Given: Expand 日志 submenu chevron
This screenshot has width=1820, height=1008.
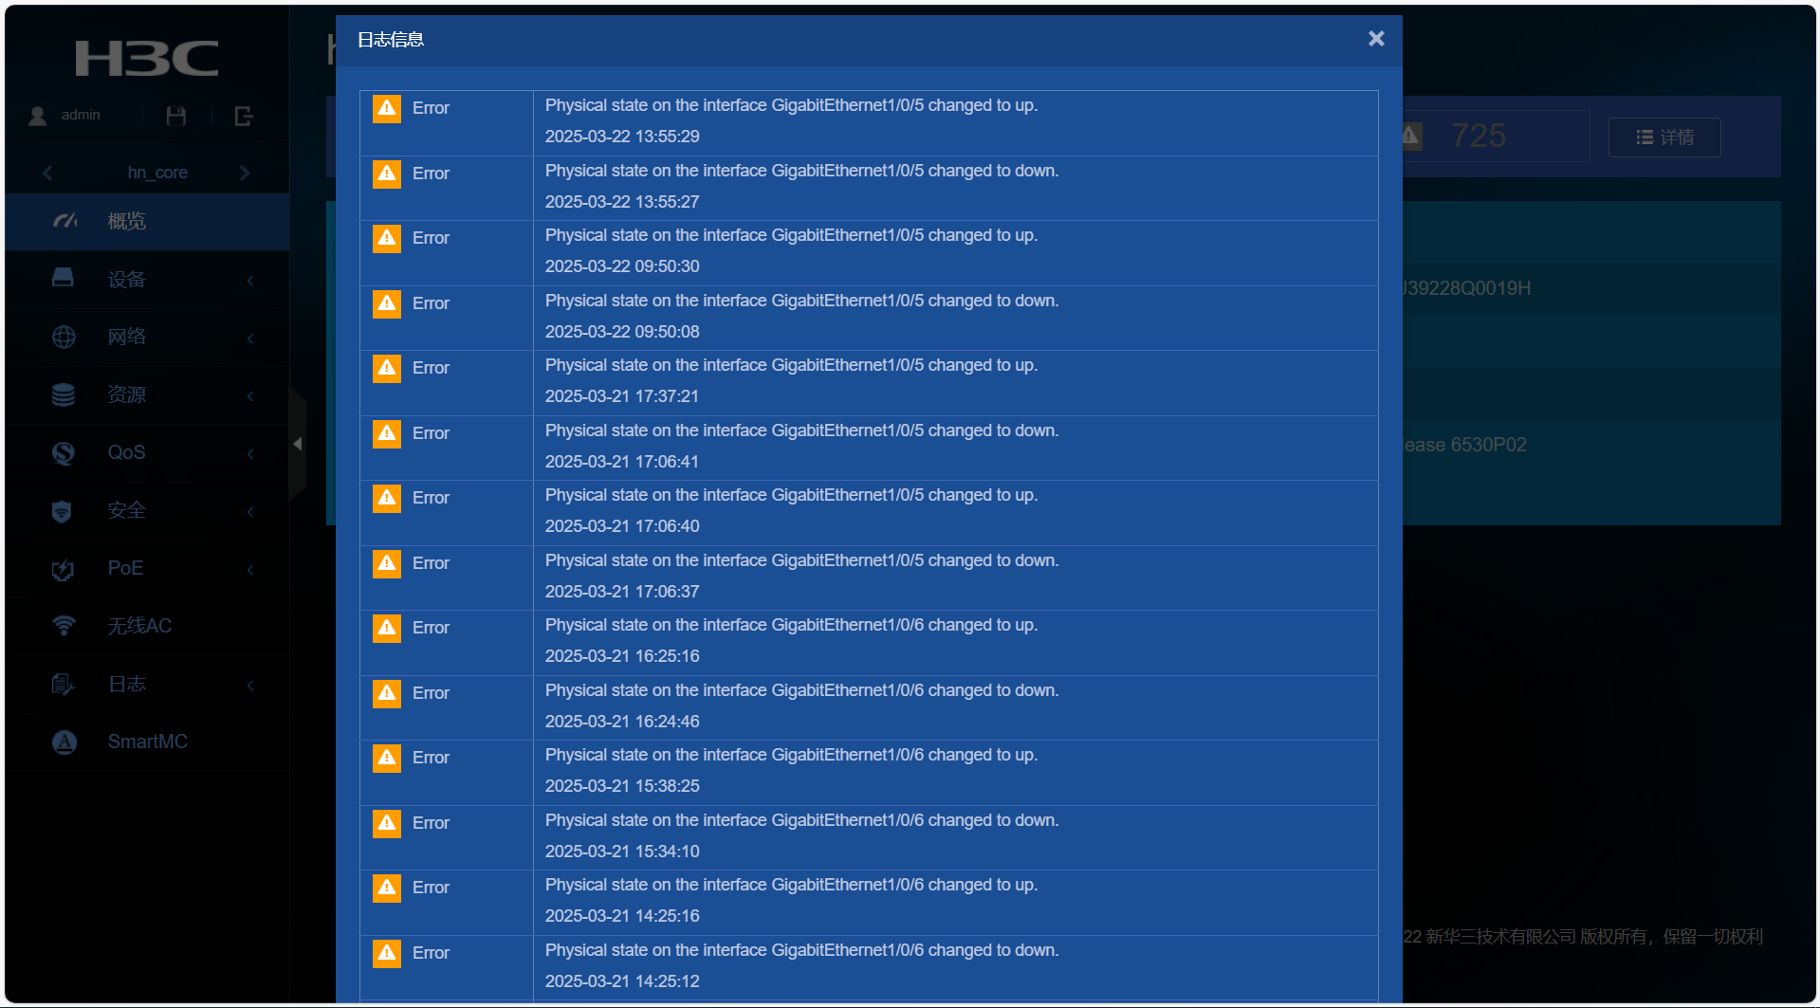Looking at the screenshot, I should (250, 686).
